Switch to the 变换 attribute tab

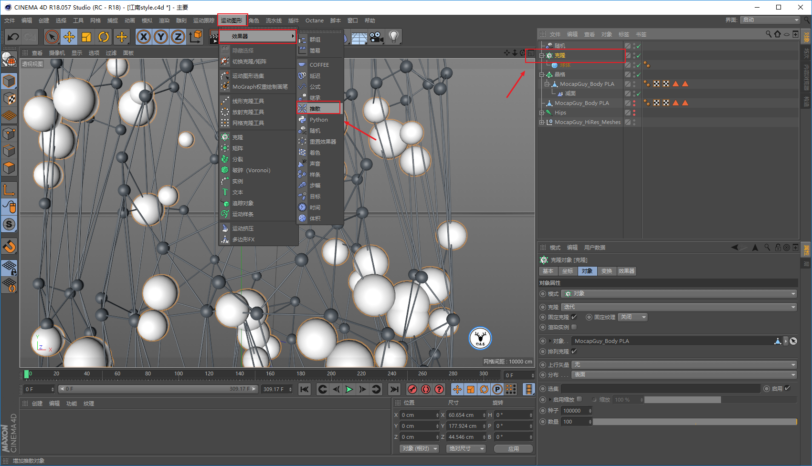(607, 271)
